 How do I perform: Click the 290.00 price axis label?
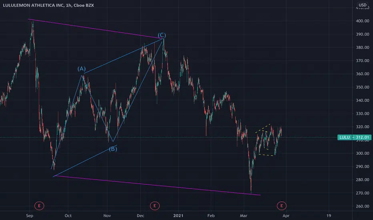[x=363, y=166]
